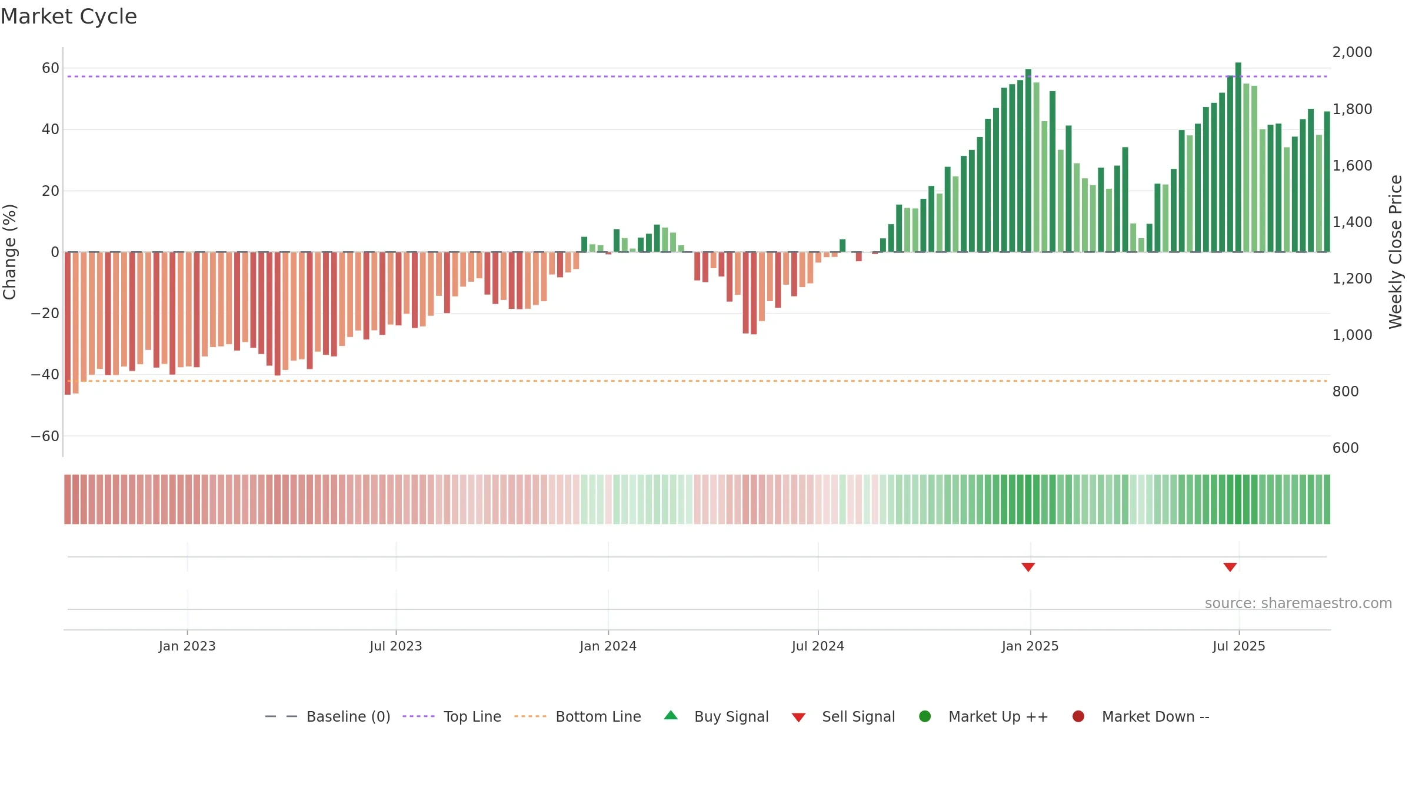Toggle the Buy Signal legend entry
This screenshot has height=794, width=1412.
pos(716,716)
